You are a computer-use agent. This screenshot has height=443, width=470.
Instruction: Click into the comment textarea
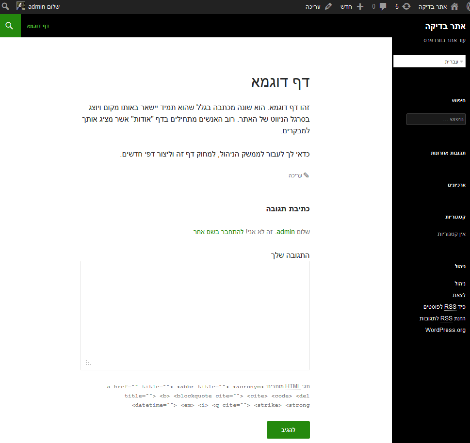point(195,316)
